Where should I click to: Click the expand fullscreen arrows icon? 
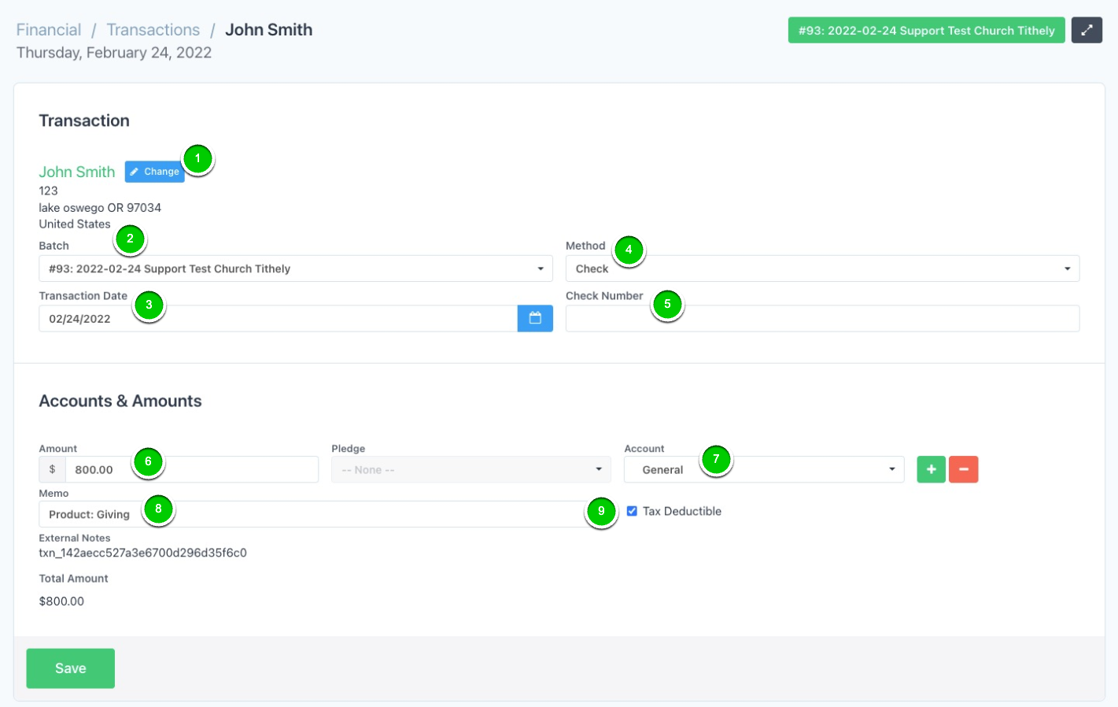tap(1086, 31)
